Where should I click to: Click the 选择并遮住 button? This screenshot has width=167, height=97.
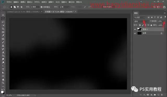click(x=108, y=7)
